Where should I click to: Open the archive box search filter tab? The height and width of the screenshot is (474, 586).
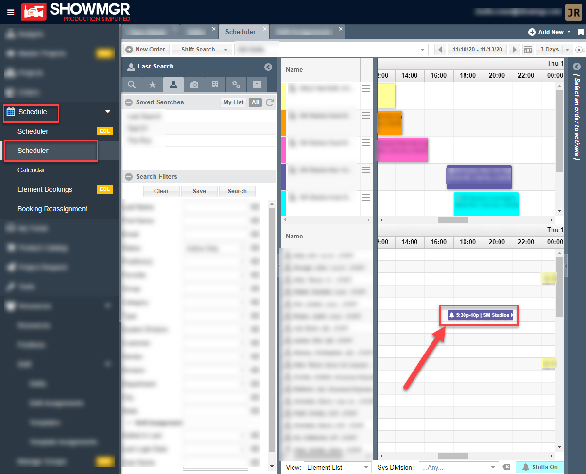pos(257,84)
